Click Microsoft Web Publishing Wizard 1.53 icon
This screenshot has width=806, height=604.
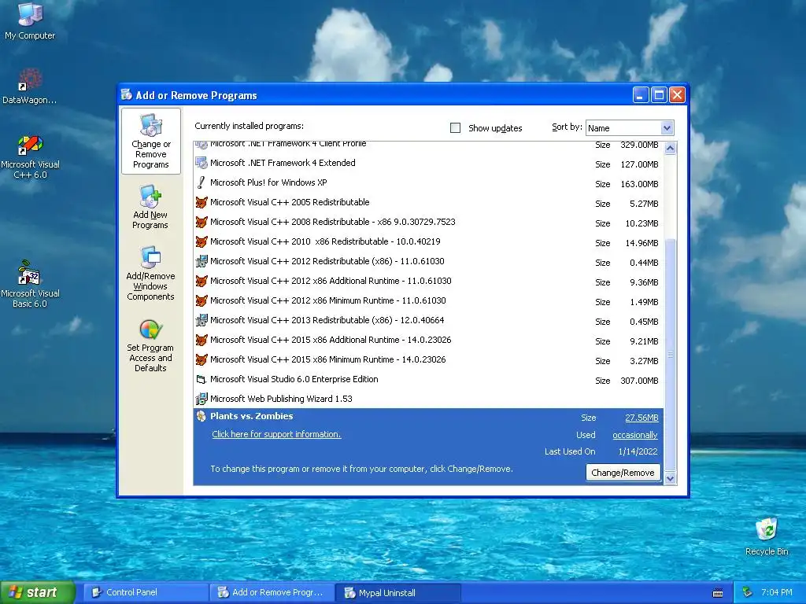pos(201,399)
